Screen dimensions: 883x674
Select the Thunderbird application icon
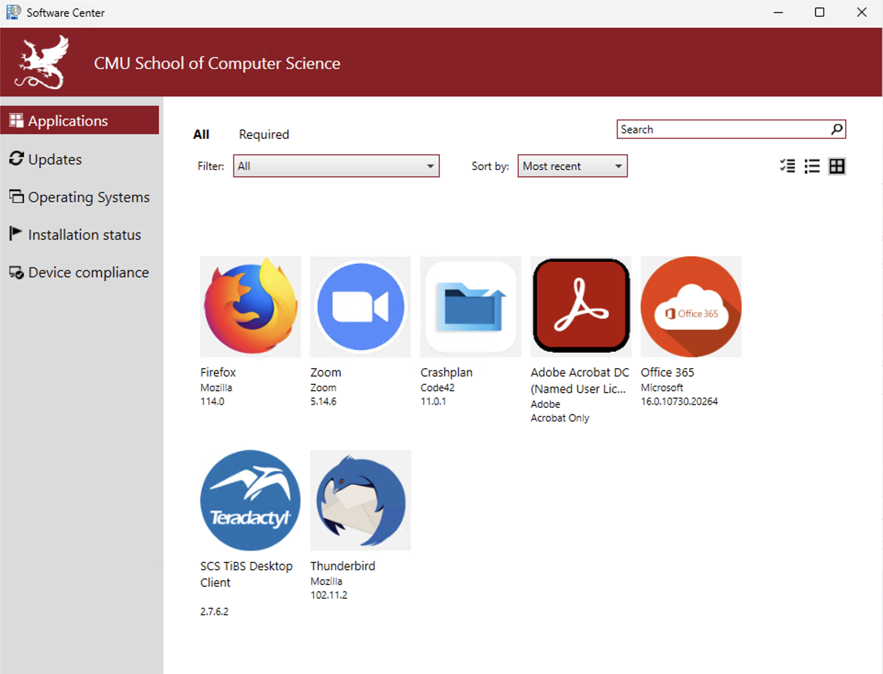pos(361,500)
